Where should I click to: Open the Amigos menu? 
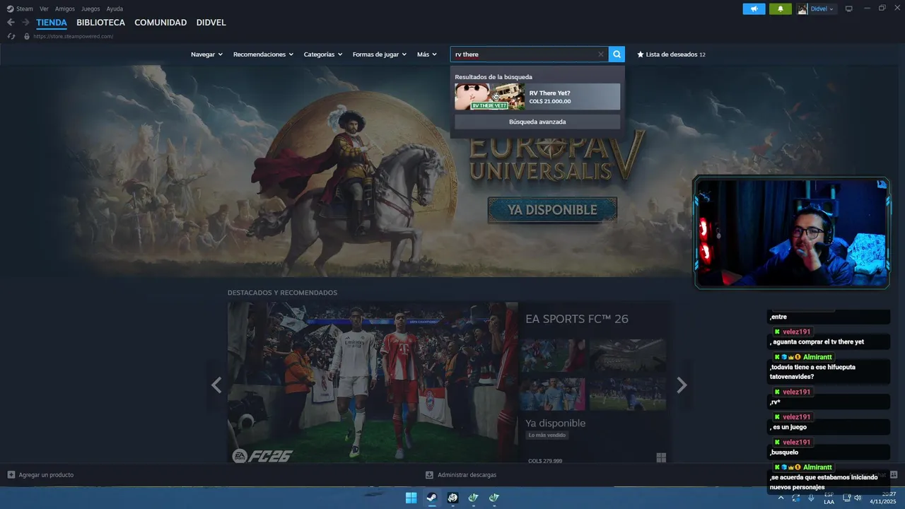(65, 9)
